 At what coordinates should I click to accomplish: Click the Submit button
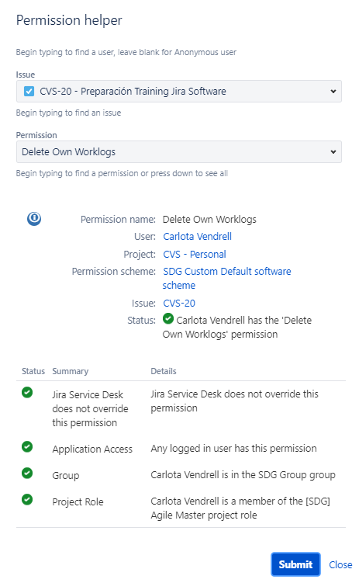295,564
